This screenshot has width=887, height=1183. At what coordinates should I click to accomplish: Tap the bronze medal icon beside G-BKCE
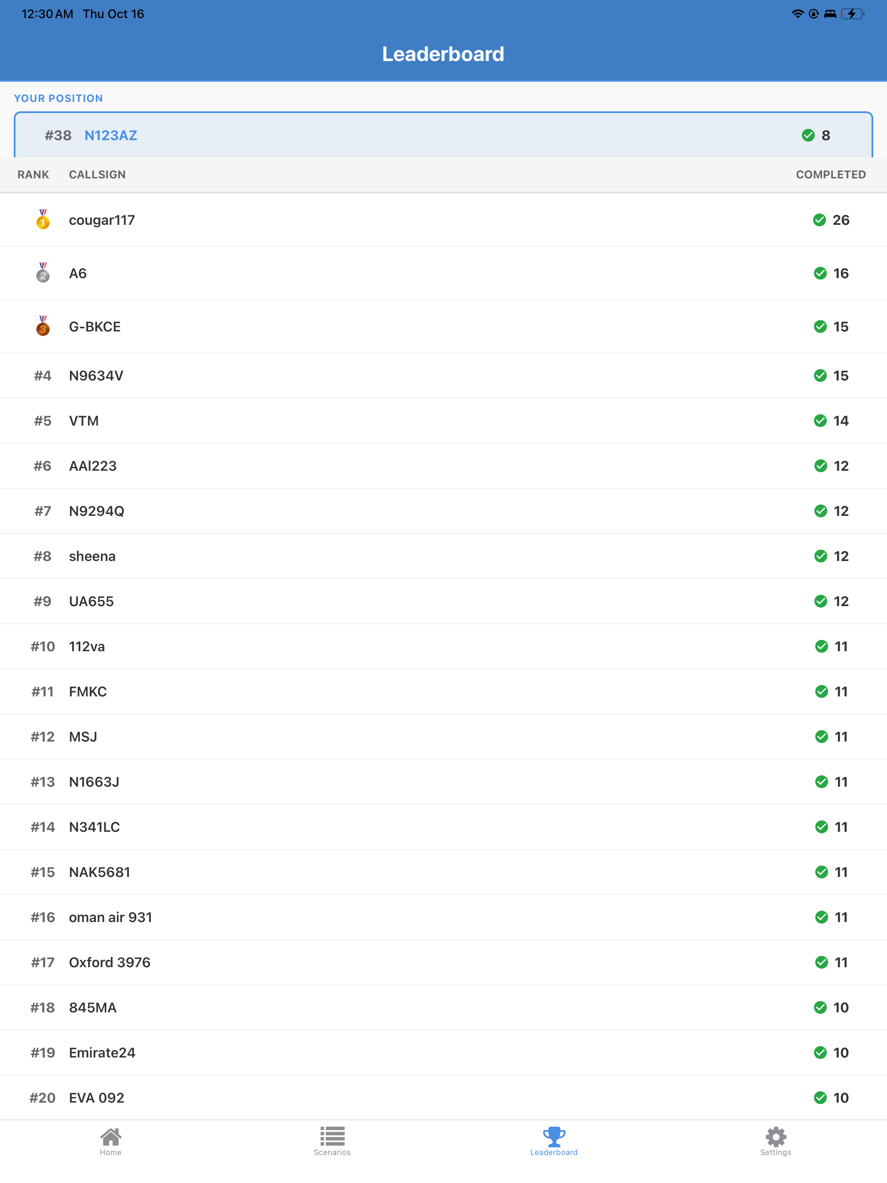[x=43, y=326]
